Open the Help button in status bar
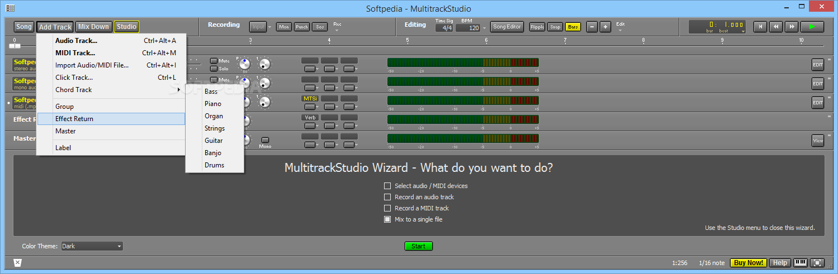The height and width of the screenshot is (274, 838). [780, 263]
